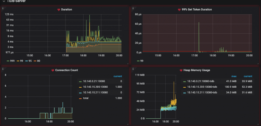Open the Heap Memory Usage title menu
Image resolution: width=261 pixels, height=126 pixels.
point(197,70)
